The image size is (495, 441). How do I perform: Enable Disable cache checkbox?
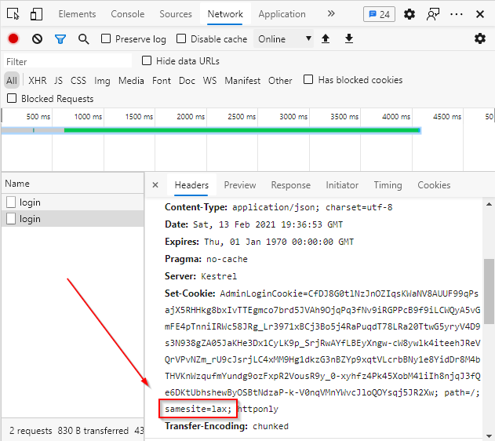click(181, 38)
